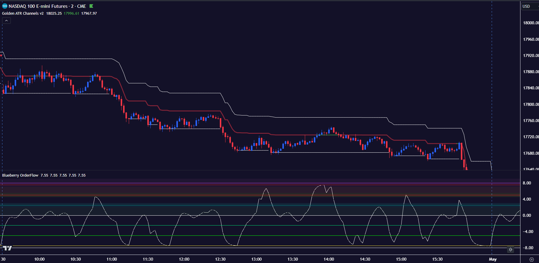Click 14:00 on the time axis
Image resolution: width=539 pixels, height=263 pixels.
[x=329, y=259]
